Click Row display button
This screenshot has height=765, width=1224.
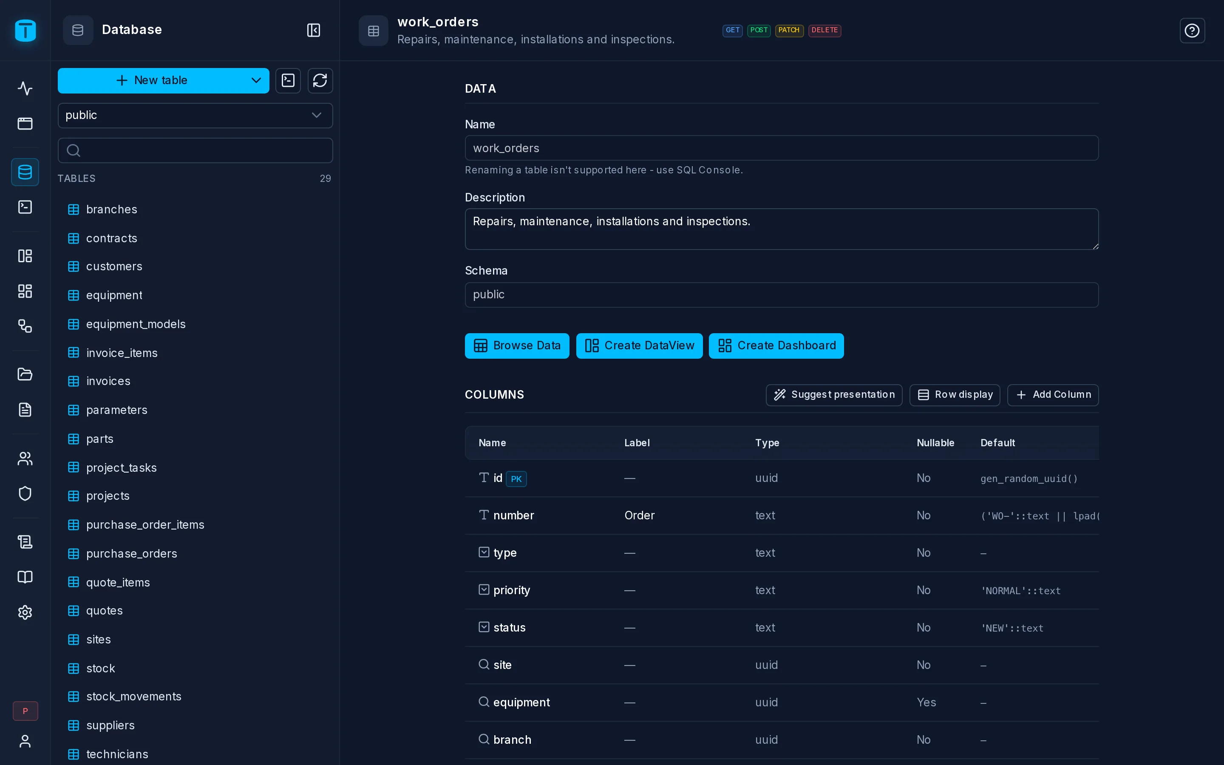coord(955,395)
